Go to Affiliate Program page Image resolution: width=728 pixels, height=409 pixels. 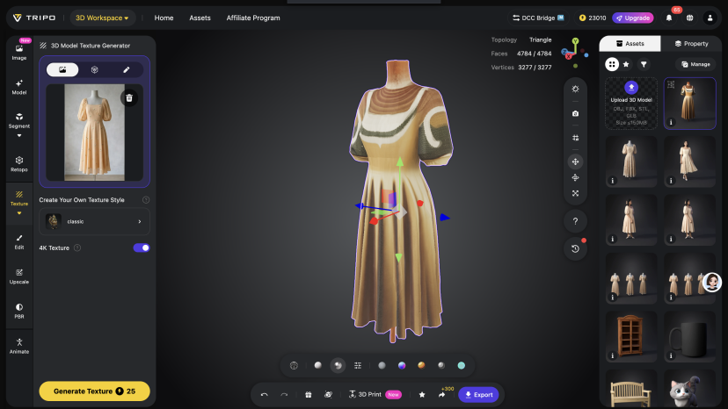[253, 18]
